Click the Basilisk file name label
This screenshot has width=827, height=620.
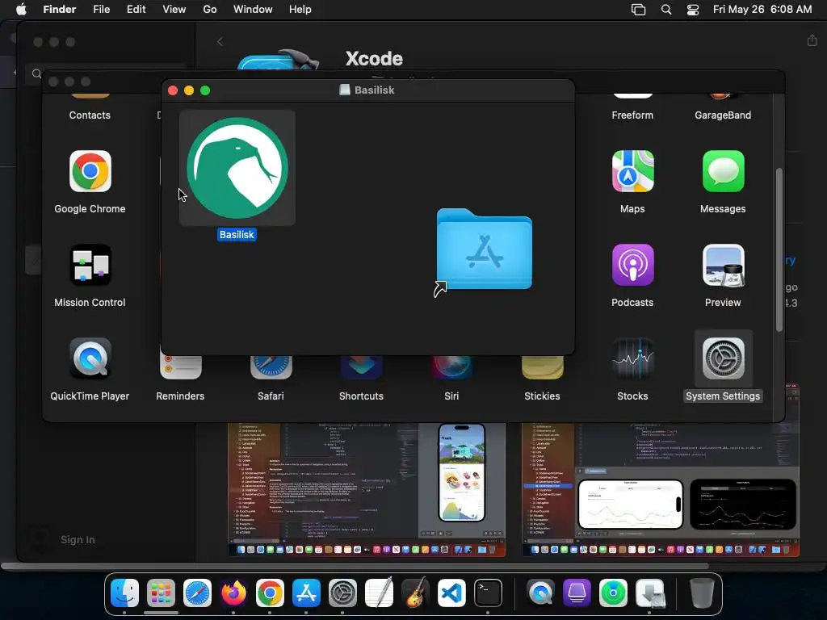coord(237,235)
